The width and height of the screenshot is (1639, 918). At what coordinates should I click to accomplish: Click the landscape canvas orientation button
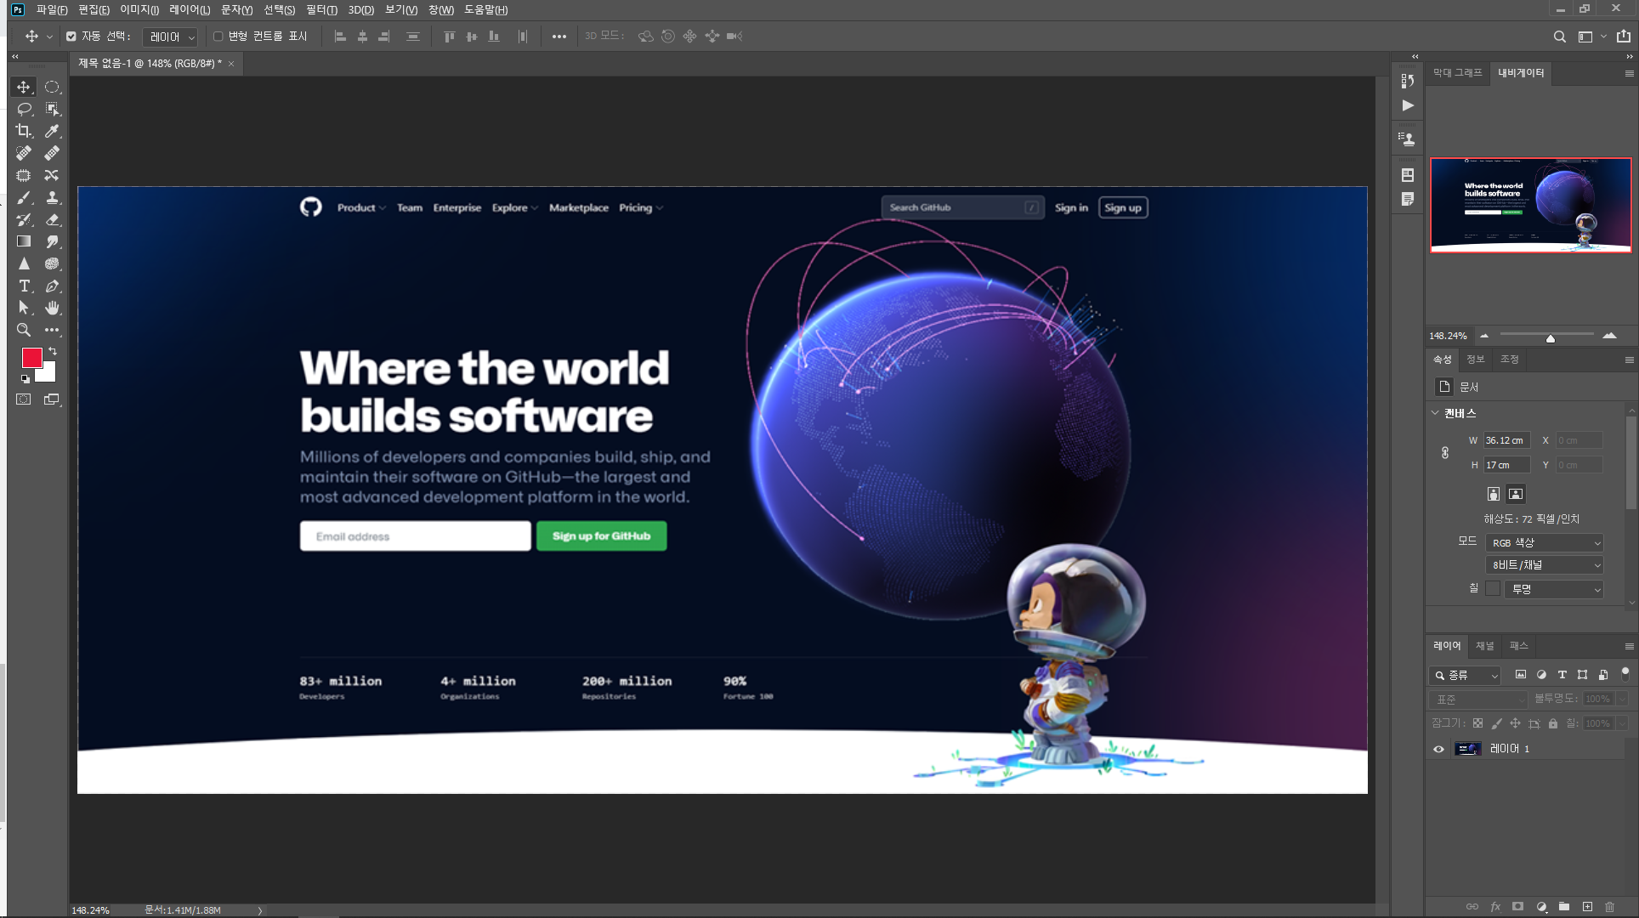click(1516, 494)
